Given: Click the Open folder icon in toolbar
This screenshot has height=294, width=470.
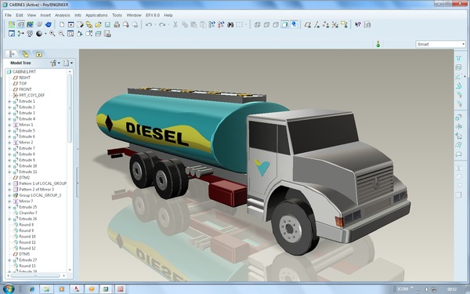Looking at the screenshot, I should 99,24.
